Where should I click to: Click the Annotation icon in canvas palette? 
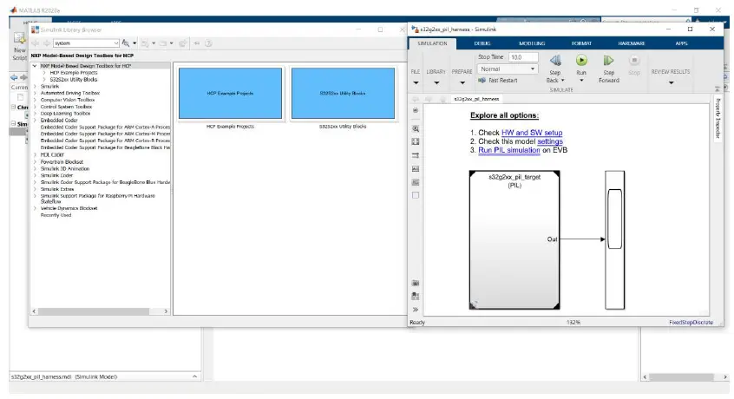416,169
